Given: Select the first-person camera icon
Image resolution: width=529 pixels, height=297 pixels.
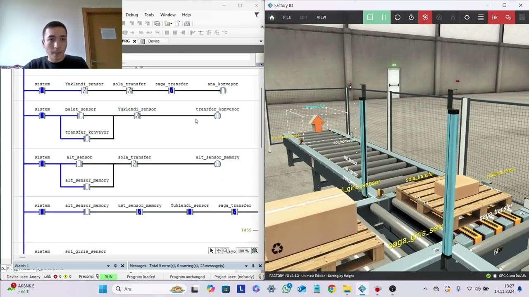Looking at the screenshot, I should click(x=453, y=17).
